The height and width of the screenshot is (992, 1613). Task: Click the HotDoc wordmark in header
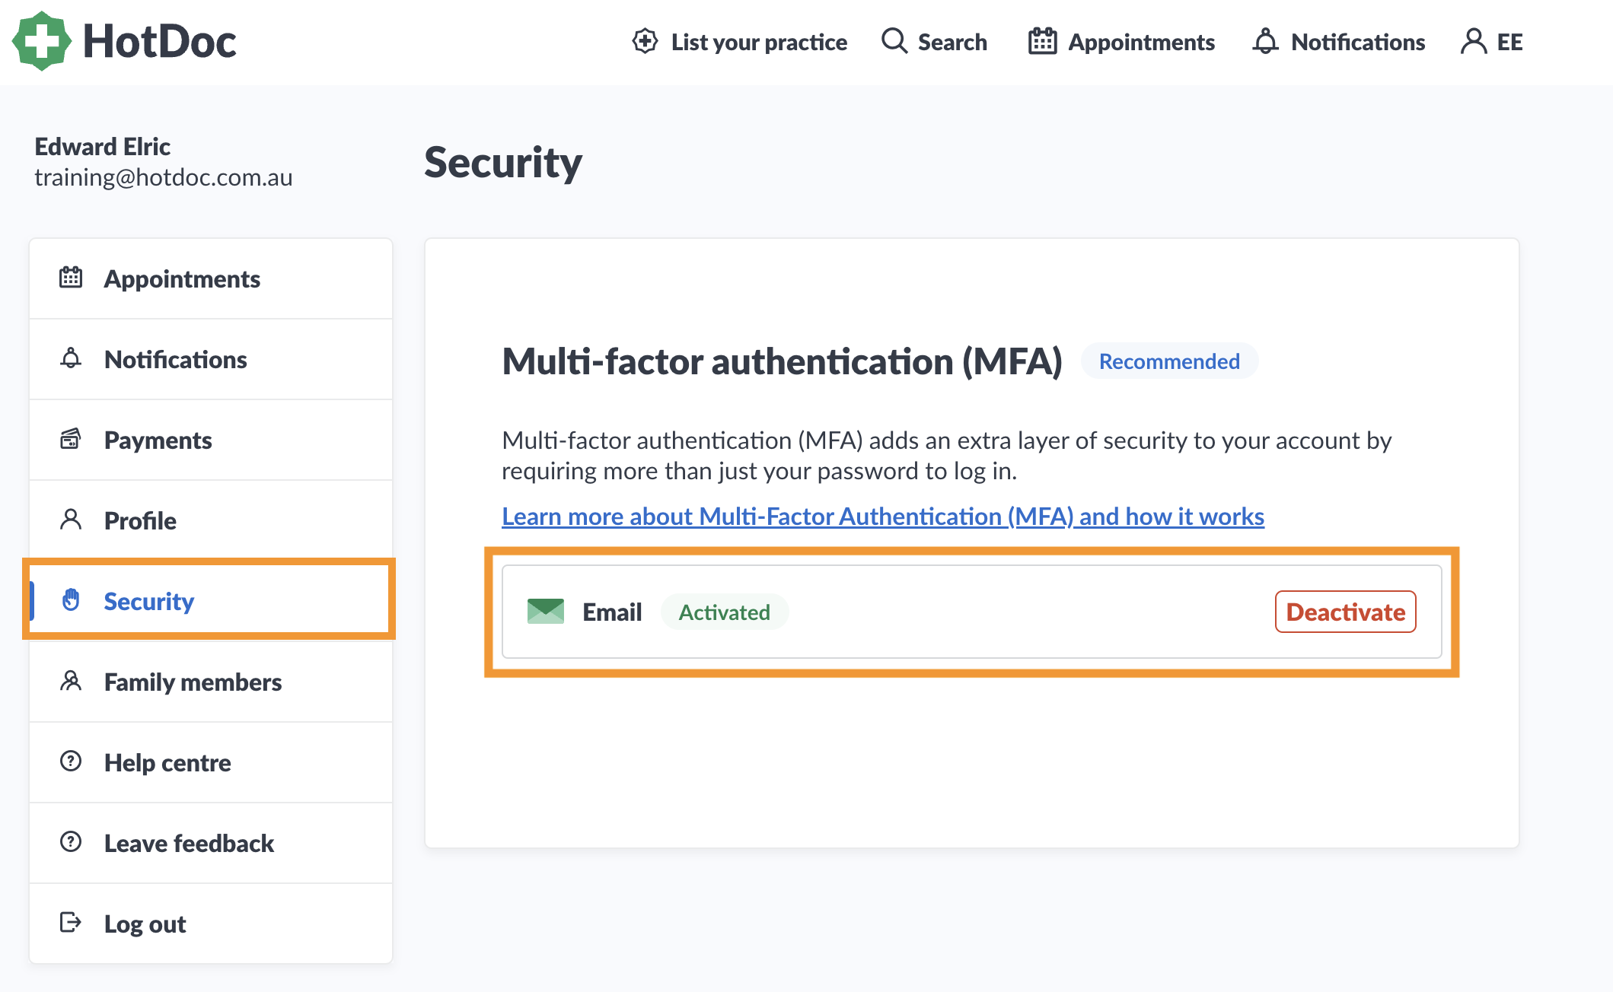[x=159, y=41]
